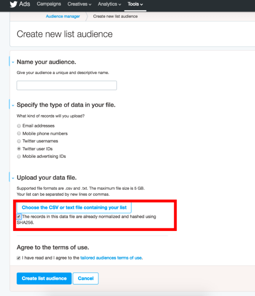This screenshot has height=296, width=255.
Task: Focus the audience name text field
Action: pos(66,85)
